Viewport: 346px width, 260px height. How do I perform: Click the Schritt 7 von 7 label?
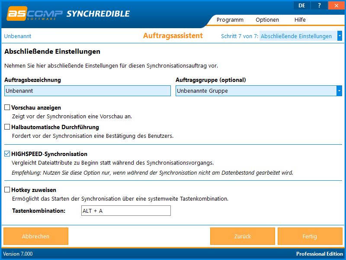pyautogui.click(x=240, y=36)
